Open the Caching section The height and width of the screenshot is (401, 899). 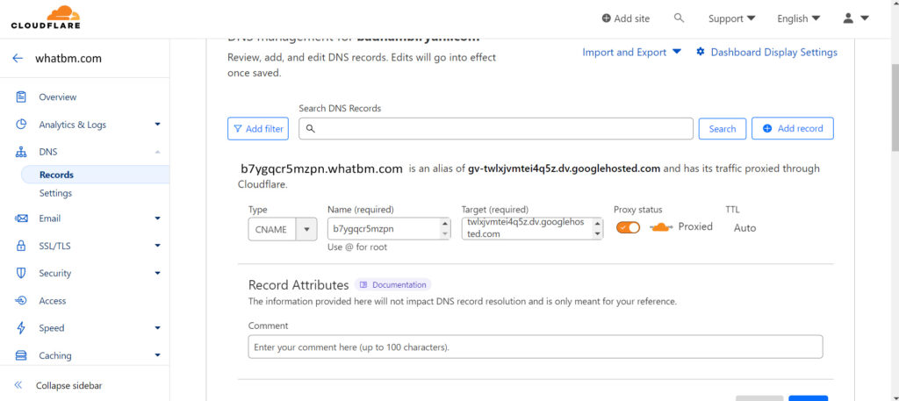pos(55,355)
